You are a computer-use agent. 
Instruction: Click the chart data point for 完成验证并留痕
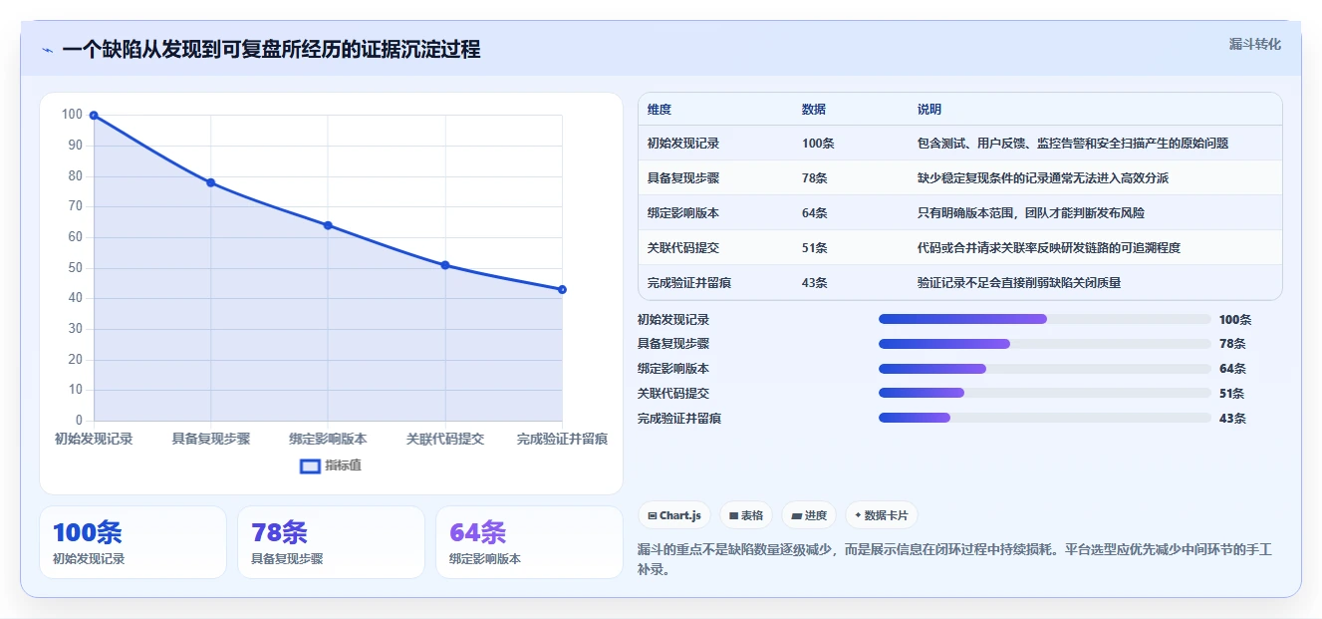click(x=562, y=289)
